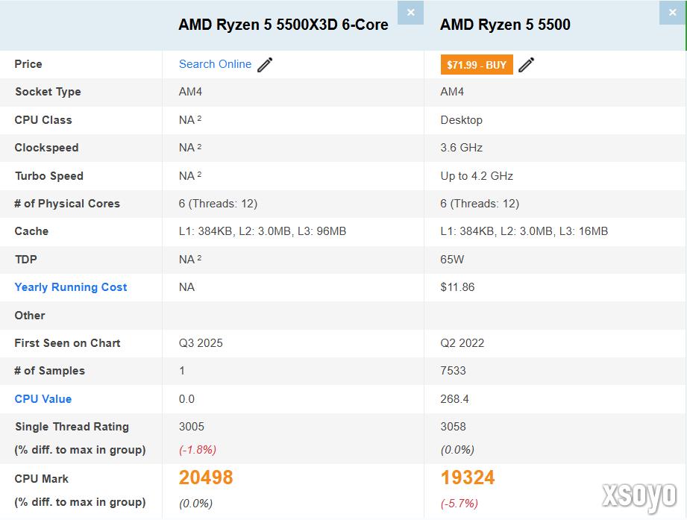Select the 3058 single thread rating
Image resolution: width=687 pixels, height=520 pixels.
[x=453, y=426]
